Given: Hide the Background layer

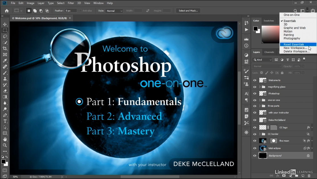Looking at the screenshot, I should [x=255, y=156].
